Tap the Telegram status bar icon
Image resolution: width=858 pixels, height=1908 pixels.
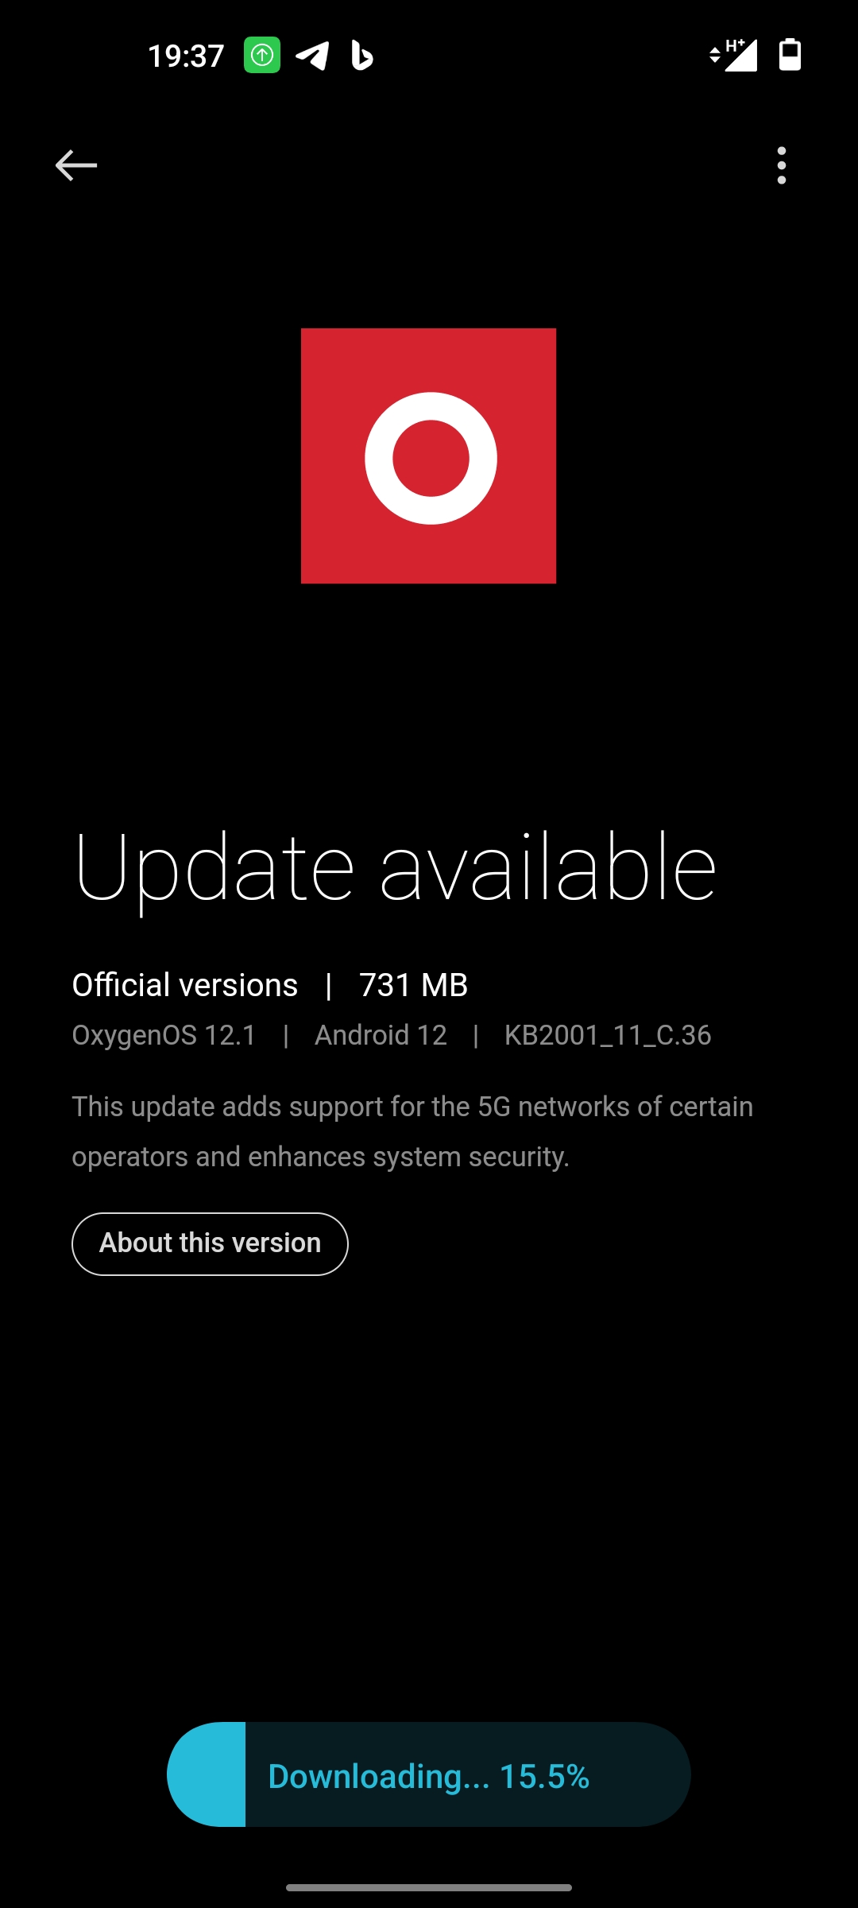coord(313,56)
